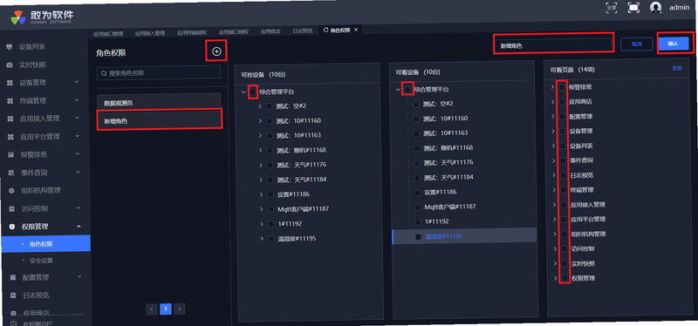The height and width of the screenshot is (326, 698).
Task: Open 安全设置 submenu item in sidebar
Action: coord(41,260)
